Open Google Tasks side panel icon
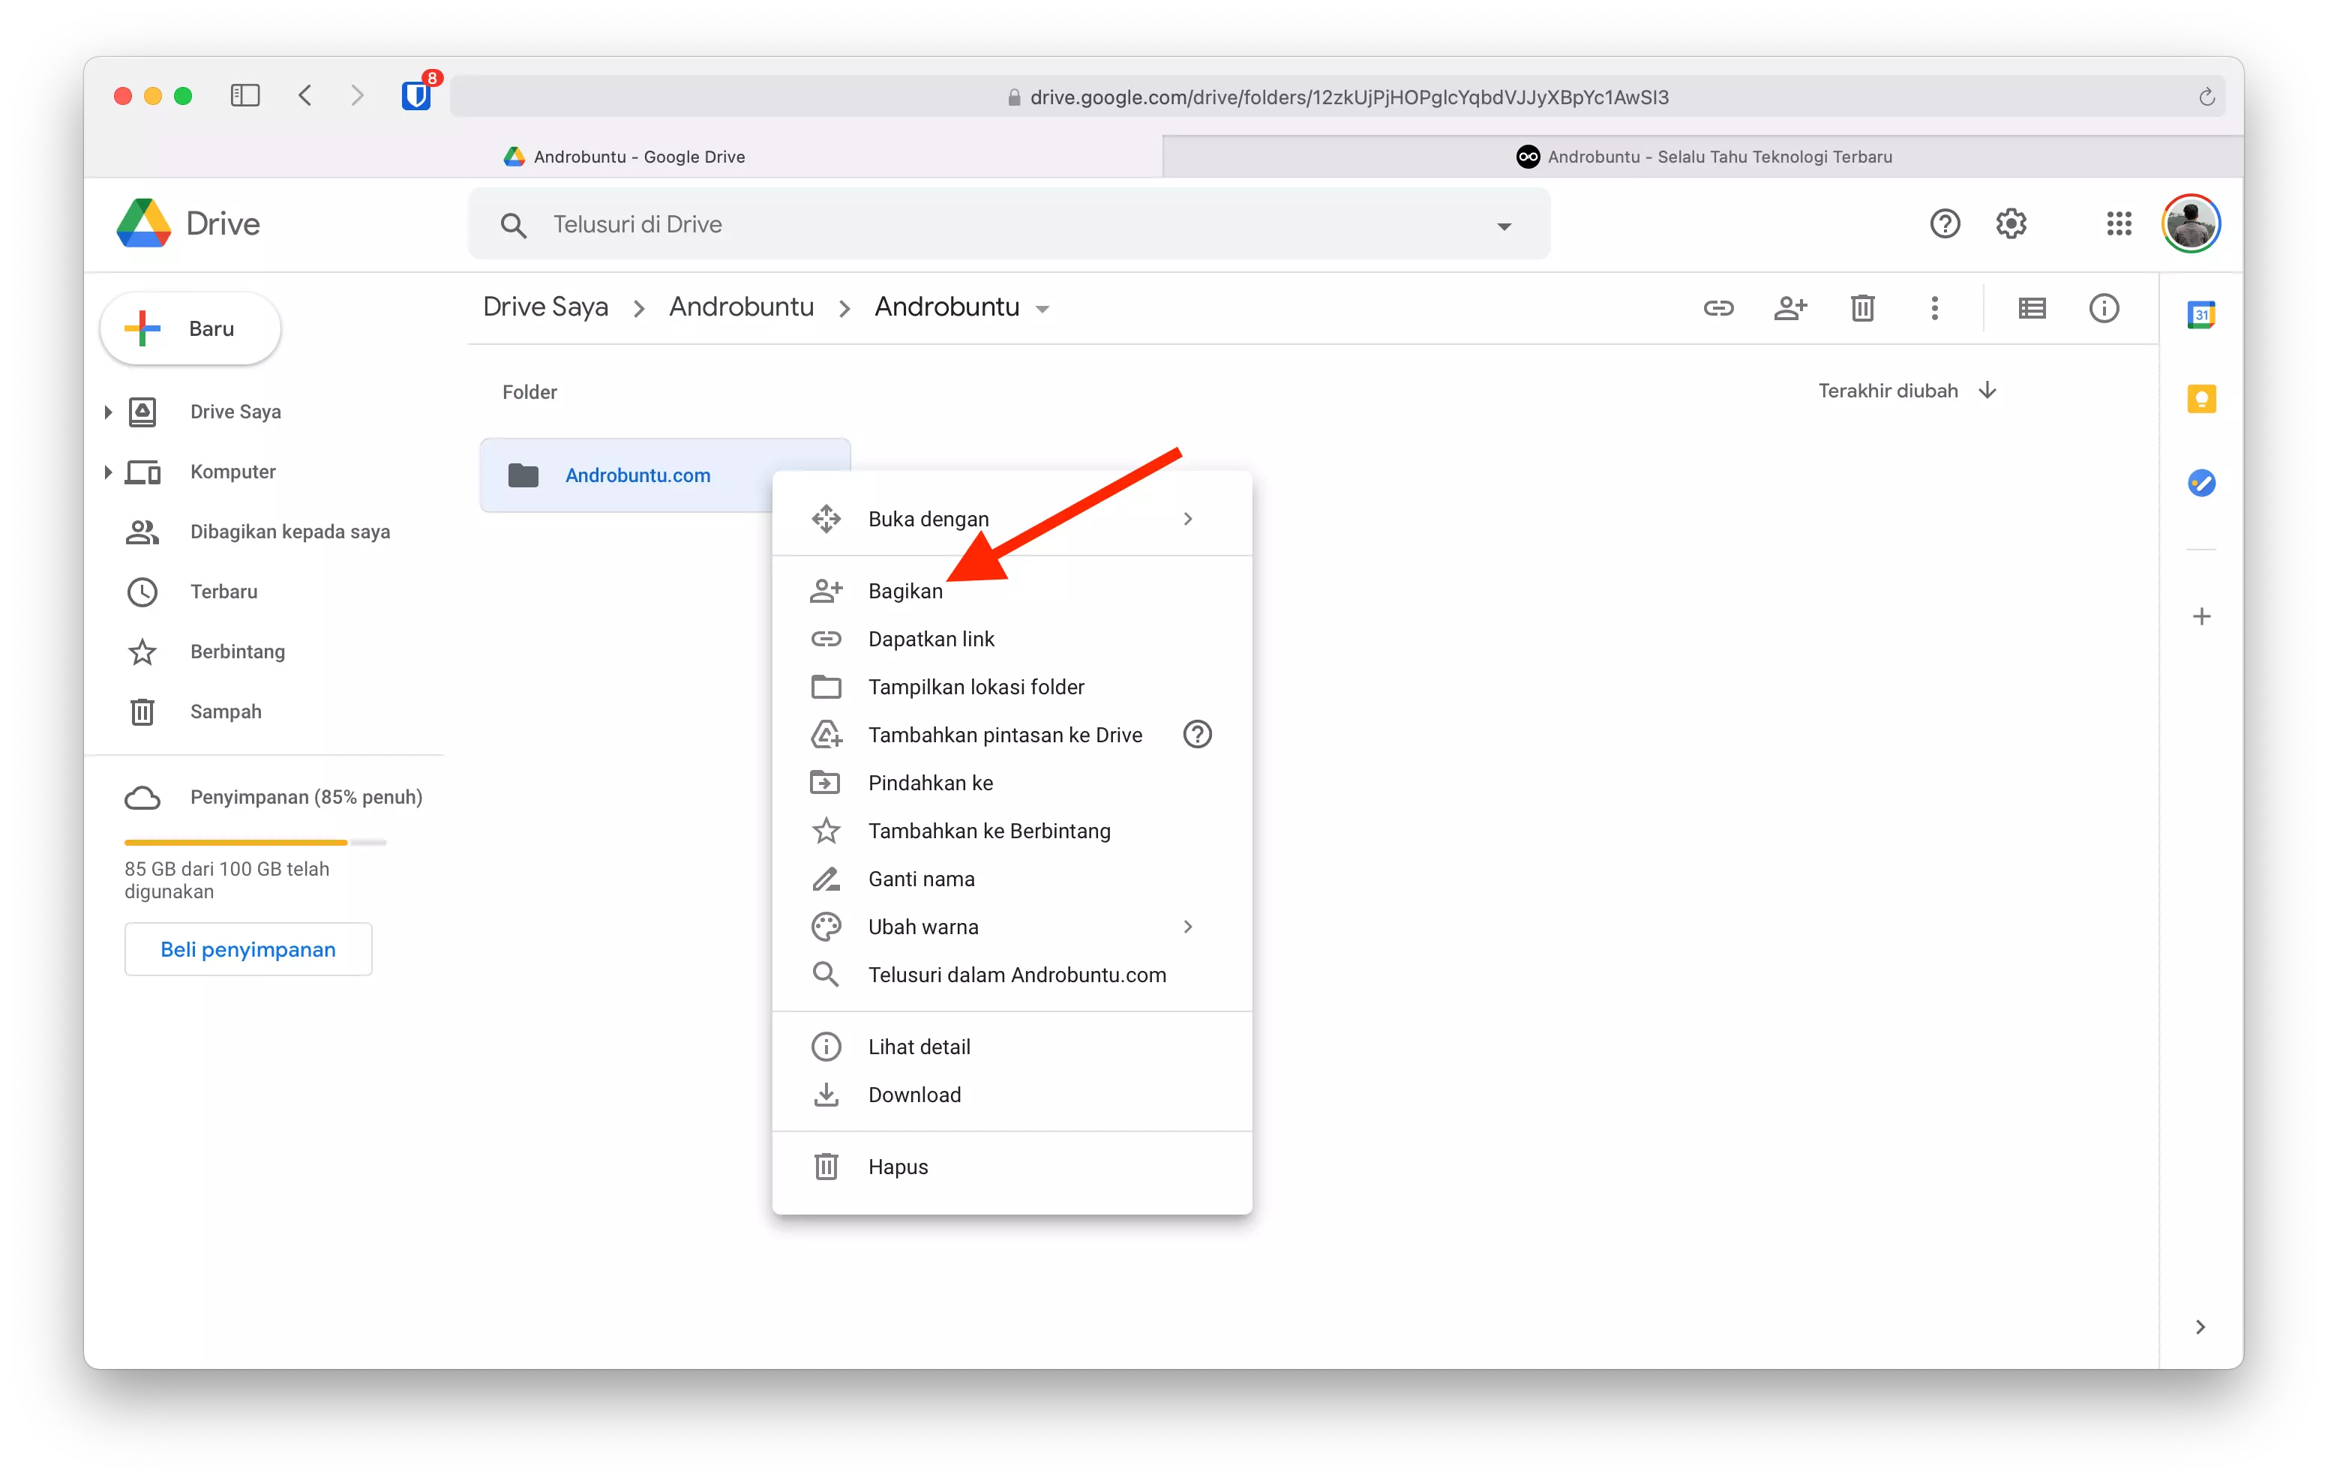 click(x=2201, y=484)
